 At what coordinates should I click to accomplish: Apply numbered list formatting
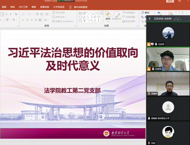coord(30,14)
